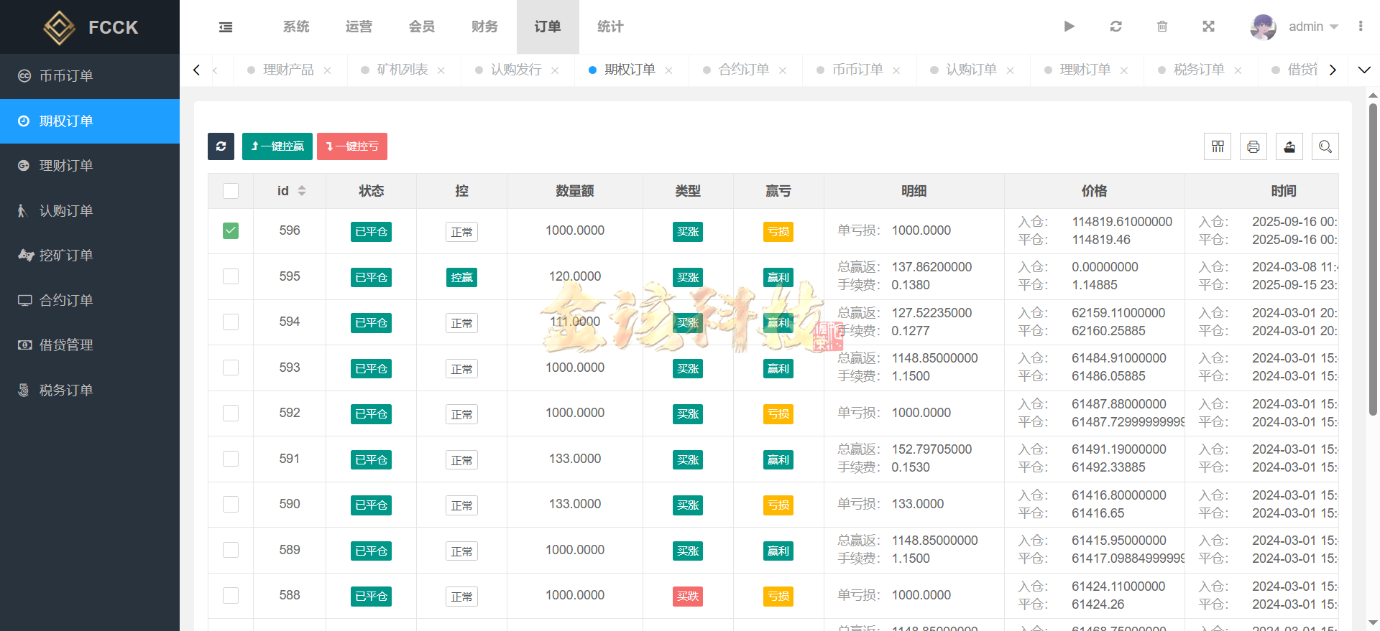Check the checkbox for order 593
This screenshot has height=631, width=1380.
(231, 368)
